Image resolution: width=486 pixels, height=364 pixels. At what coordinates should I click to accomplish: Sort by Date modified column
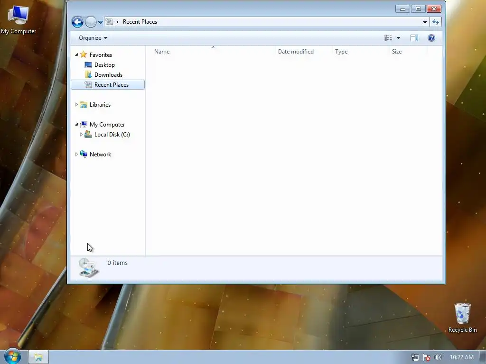tap(303, 51)
